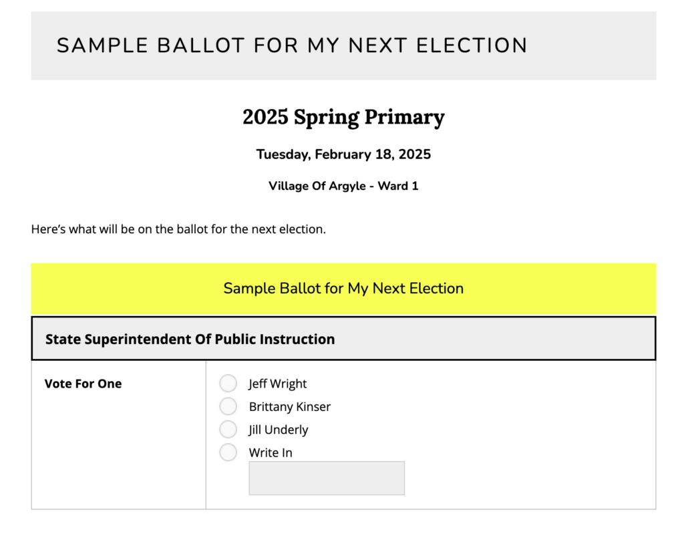Click the Ward 1 text
684x534 pixels.
[398, 186]
